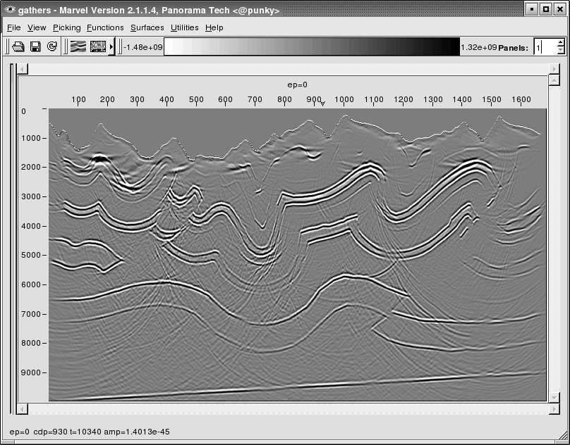Open the Picking menu
Image resolution: width=570 pixels, height=445 pixels.
67,27
